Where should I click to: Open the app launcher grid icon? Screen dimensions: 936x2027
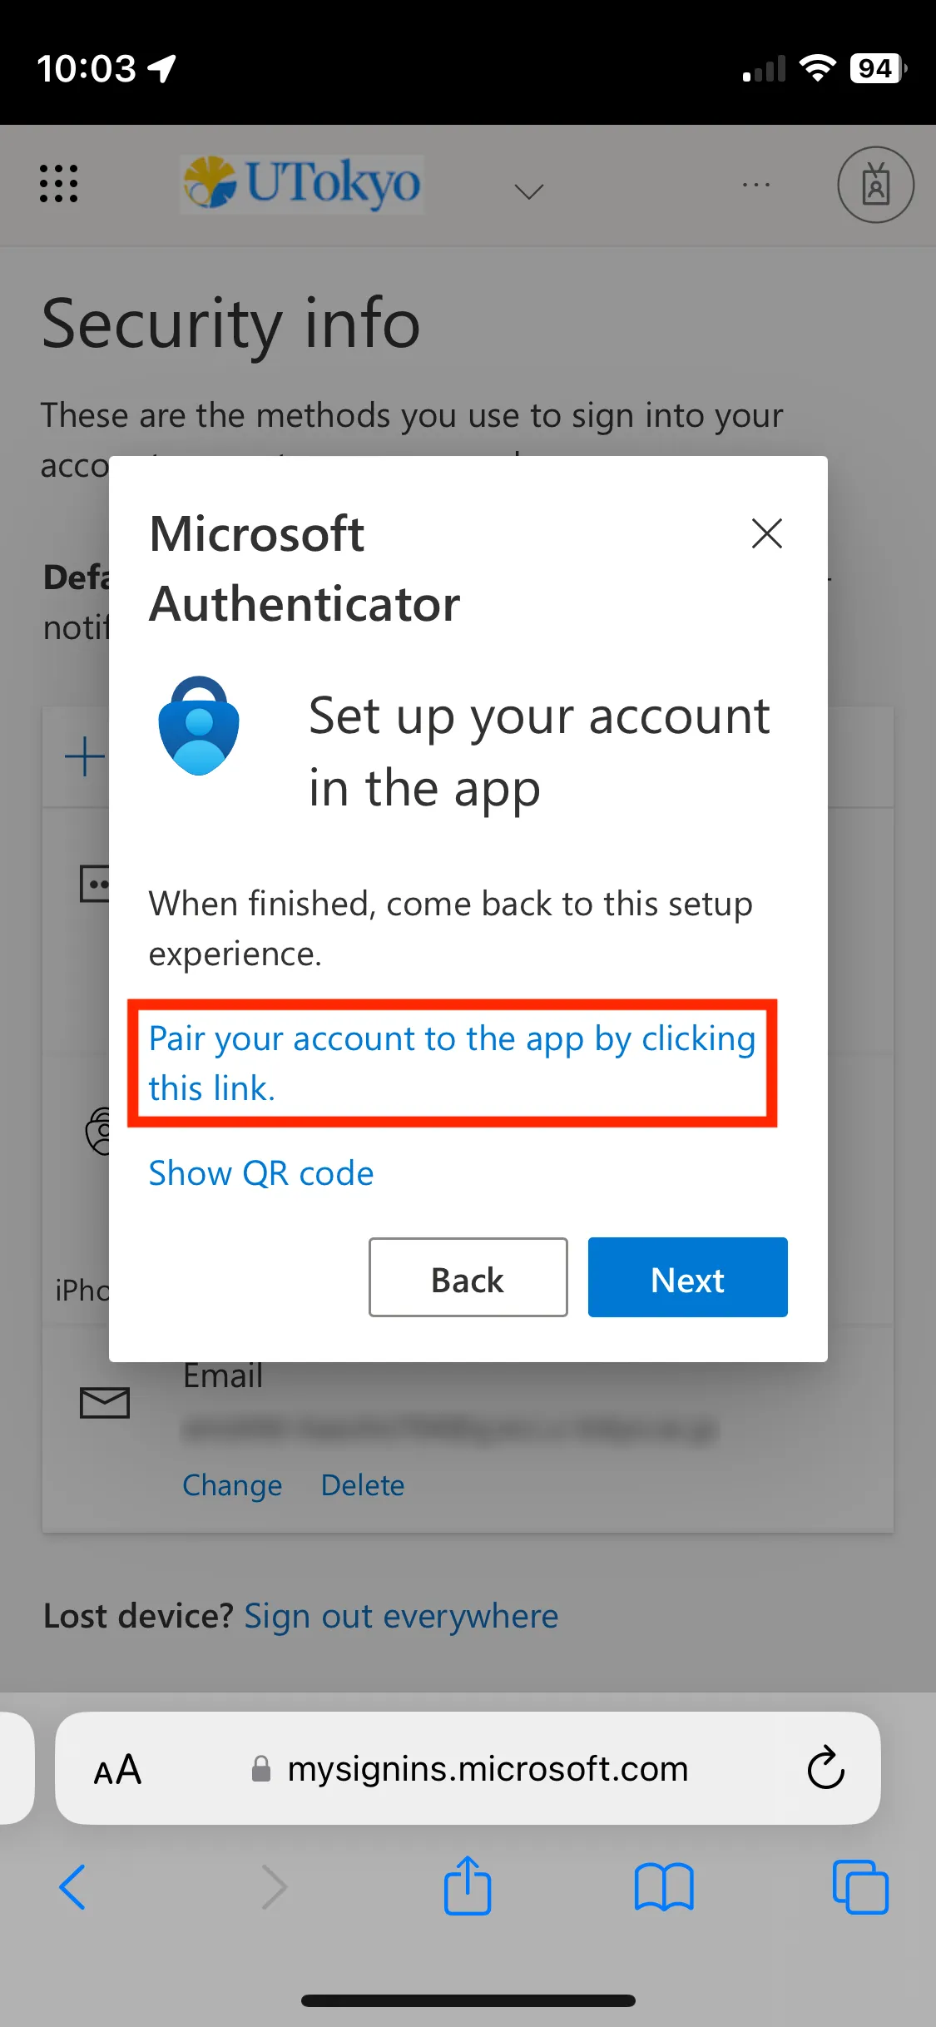[59, 184]
